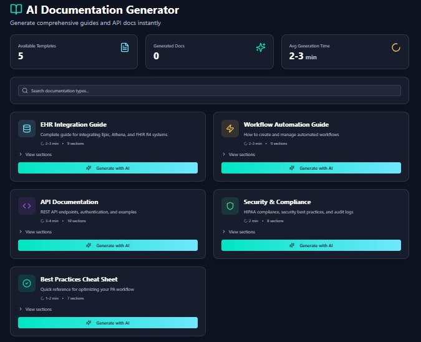
Task: Click the shield icon for Security & Compliance
Action: click(230, 206)
